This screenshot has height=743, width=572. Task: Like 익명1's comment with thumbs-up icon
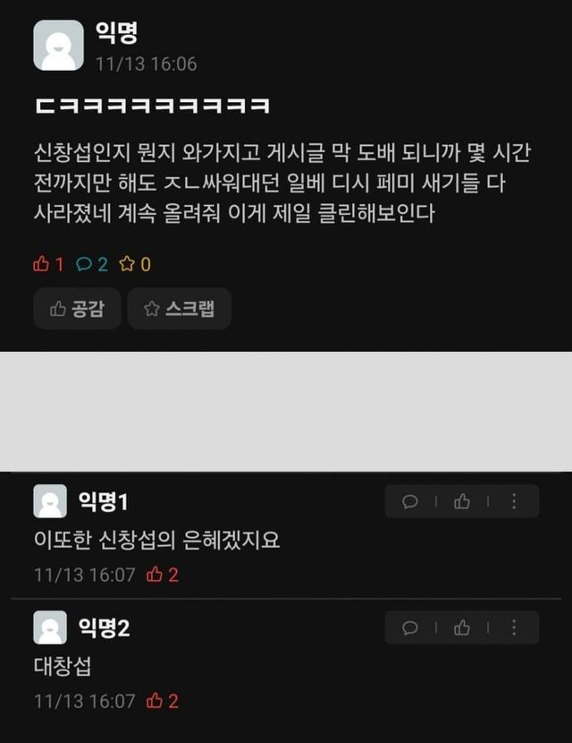pos(462,501)
